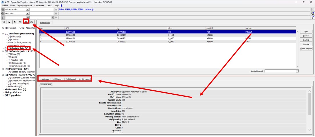Click the Töröl button
This screenshot has width=315, height=137.
coord(306,32)
